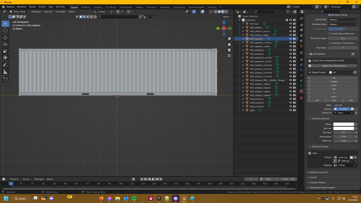Play the animation in timeline
Screen dimensions: 361x203
[153, 179]
